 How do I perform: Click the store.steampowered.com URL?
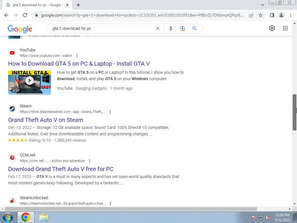pos(62,112)
